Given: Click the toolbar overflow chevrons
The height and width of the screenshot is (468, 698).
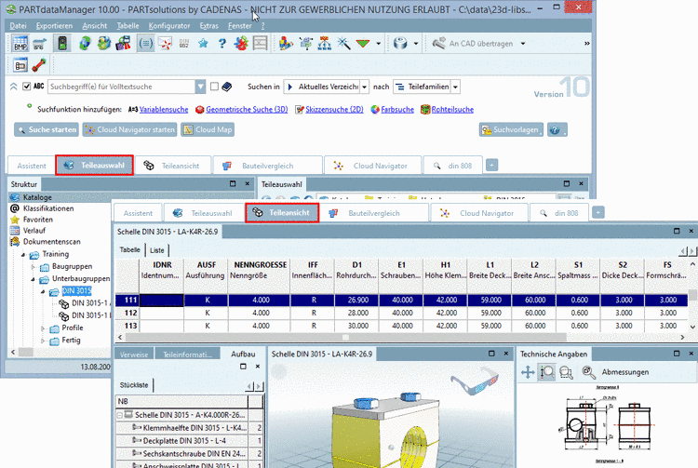Looking at the screenshot, I should click(x=587, y=44).
